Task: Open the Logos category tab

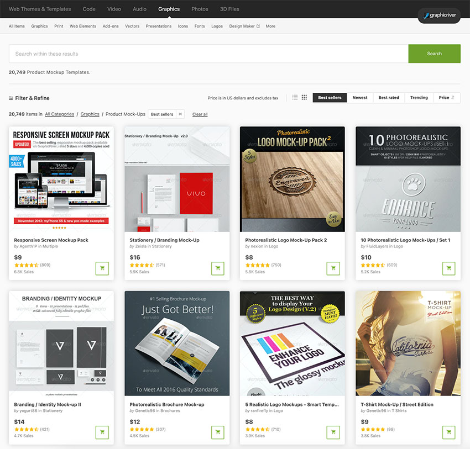Action: (x=217, y=26)
